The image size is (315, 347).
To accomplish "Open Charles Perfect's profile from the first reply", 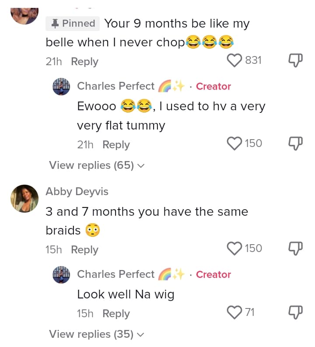I will click(115, 86).
